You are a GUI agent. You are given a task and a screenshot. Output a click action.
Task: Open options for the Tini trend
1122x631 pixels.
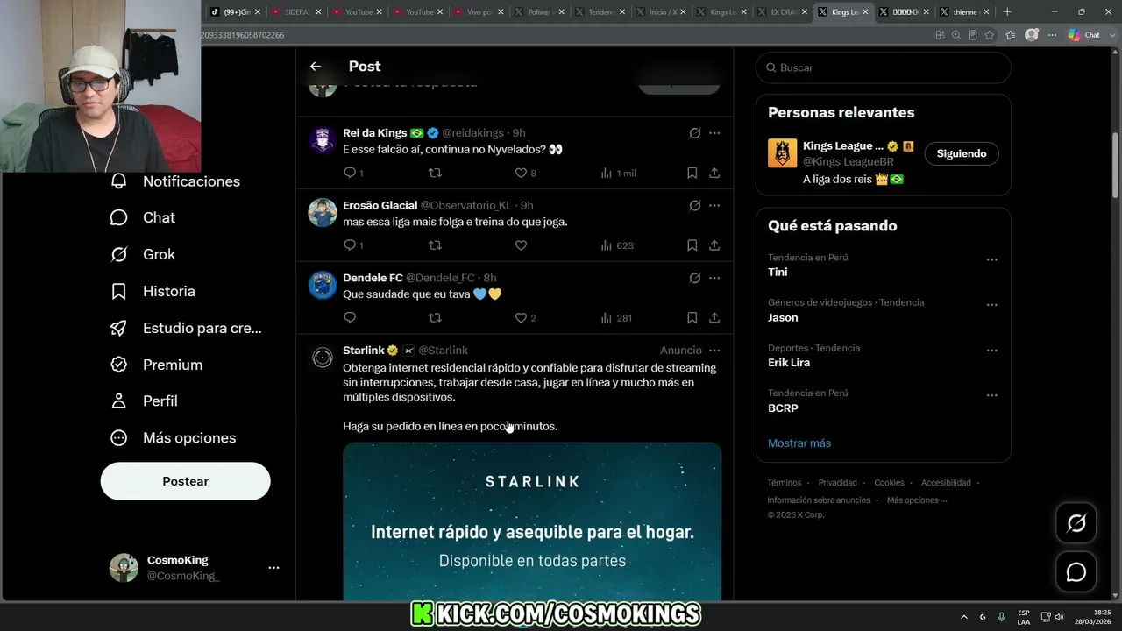point(991,259)
